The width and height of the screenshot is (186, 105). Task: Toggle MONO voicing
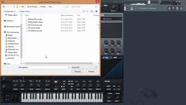(x=108, y=86)
